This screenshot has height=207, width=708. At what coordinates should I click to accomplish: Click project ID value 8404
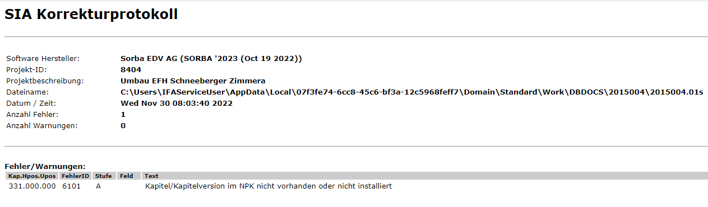[x=131, y=69]
